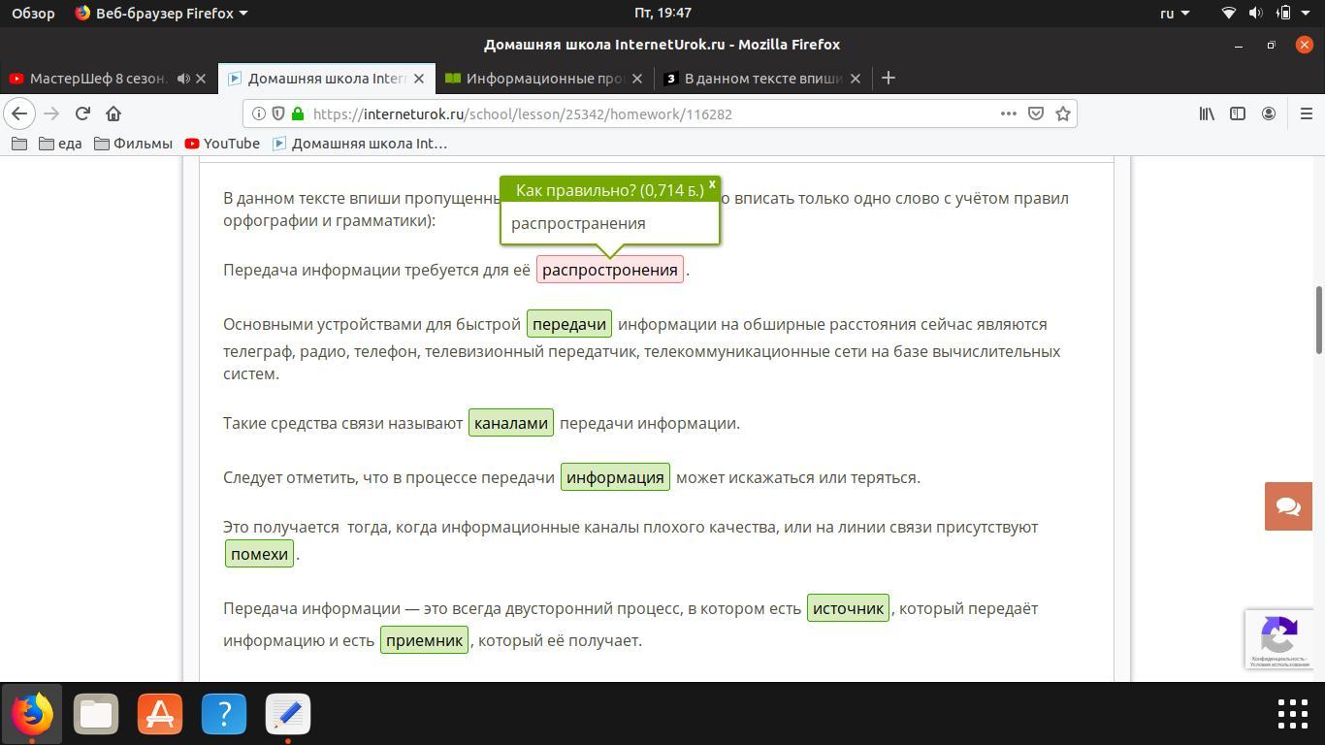
Task: Open the 'Фильмы' bookmarks folder
Action: coord(133,144)
